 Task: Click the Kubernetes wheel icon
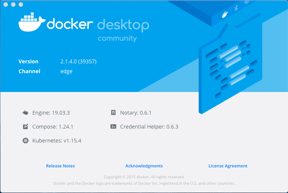(25, 141)
